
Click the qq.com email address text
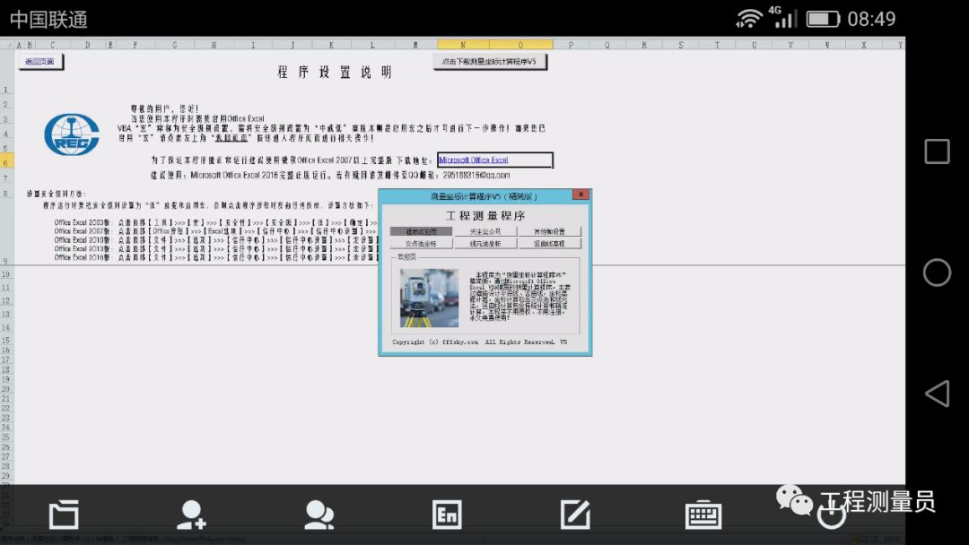click(x=476, y=176)
